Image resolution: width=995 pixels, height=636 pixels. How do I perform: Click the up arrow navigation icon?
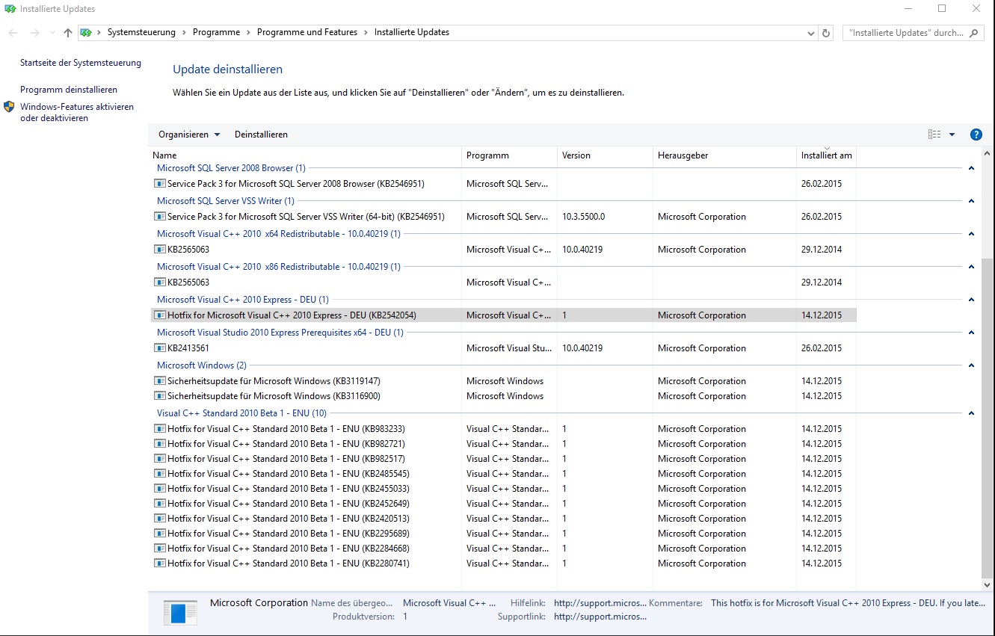pyautogui.click(x=68, y=33)
